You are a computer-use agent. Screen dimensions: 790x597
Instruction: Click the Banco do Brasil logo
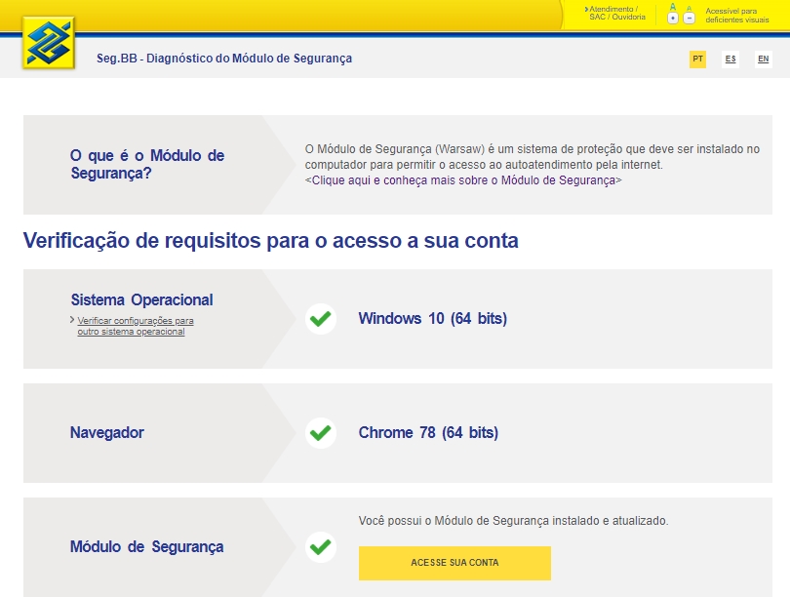tap(49, 43)
